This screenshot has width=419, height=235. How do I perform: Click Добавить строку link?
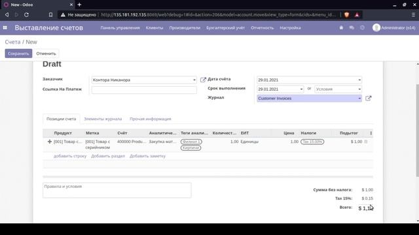click(70, 156)
